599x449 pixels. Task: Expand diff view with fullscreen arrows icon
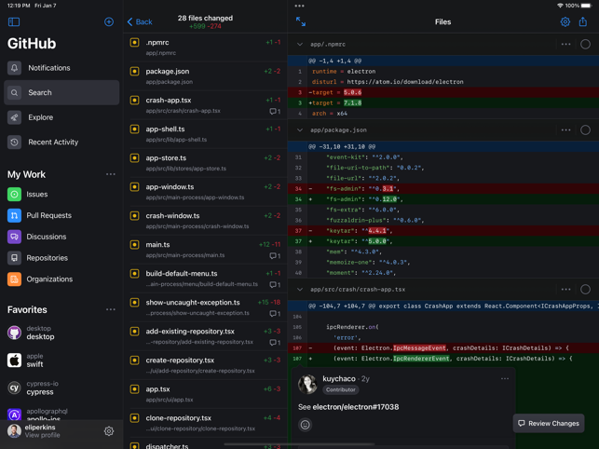[301, 21]
